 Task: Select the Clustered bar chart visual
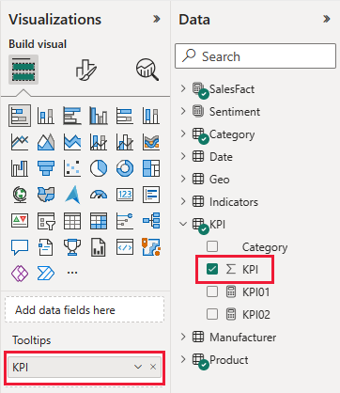pyautogui.click(x=72, y=116)
